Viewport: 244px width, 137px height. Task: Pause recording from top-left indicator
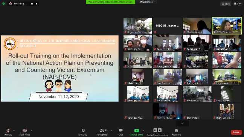tap(32, 4)
